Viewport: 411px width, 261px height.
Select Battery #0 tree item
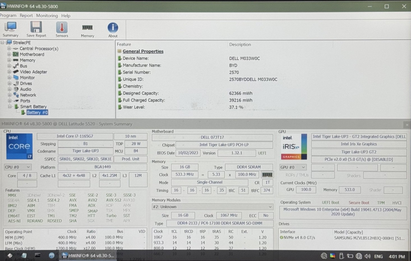37,113
